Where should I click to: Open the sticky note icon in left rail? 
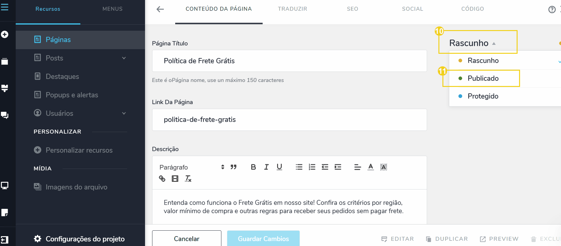click(5, 213)
